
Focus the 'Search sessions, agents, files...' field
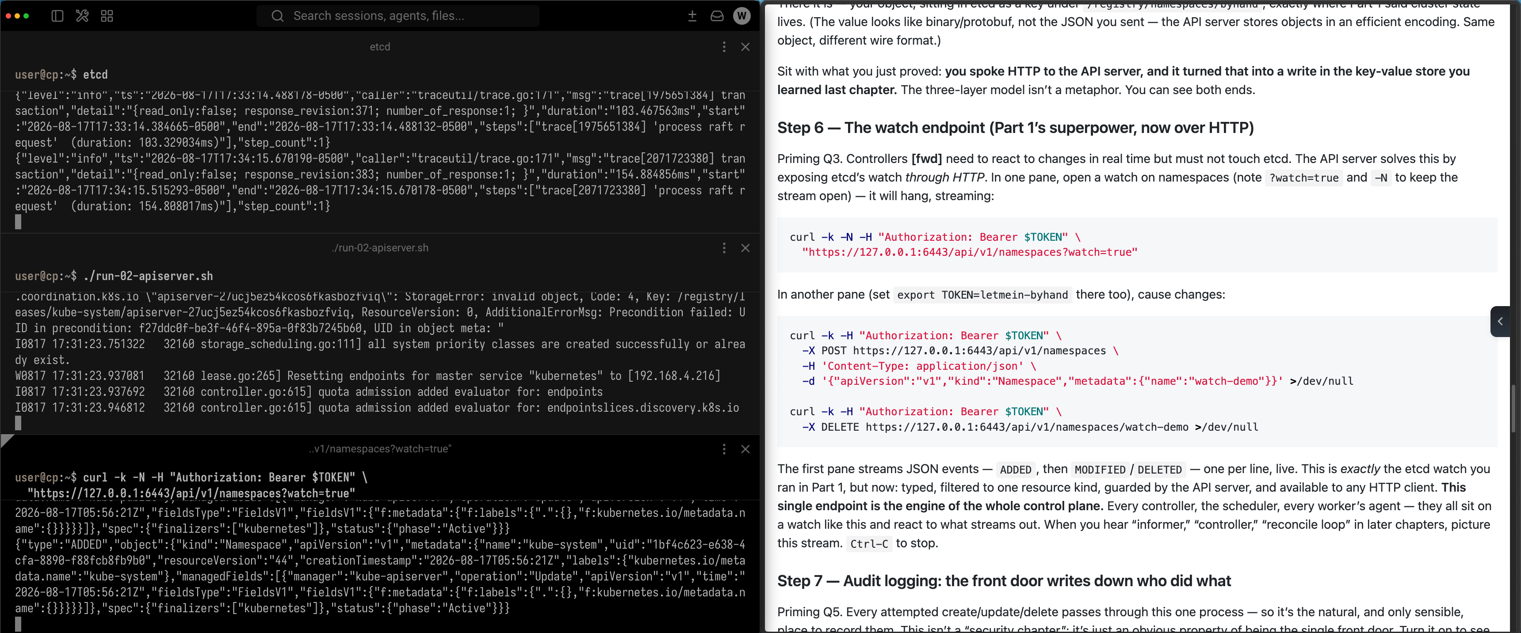point(397,16)
